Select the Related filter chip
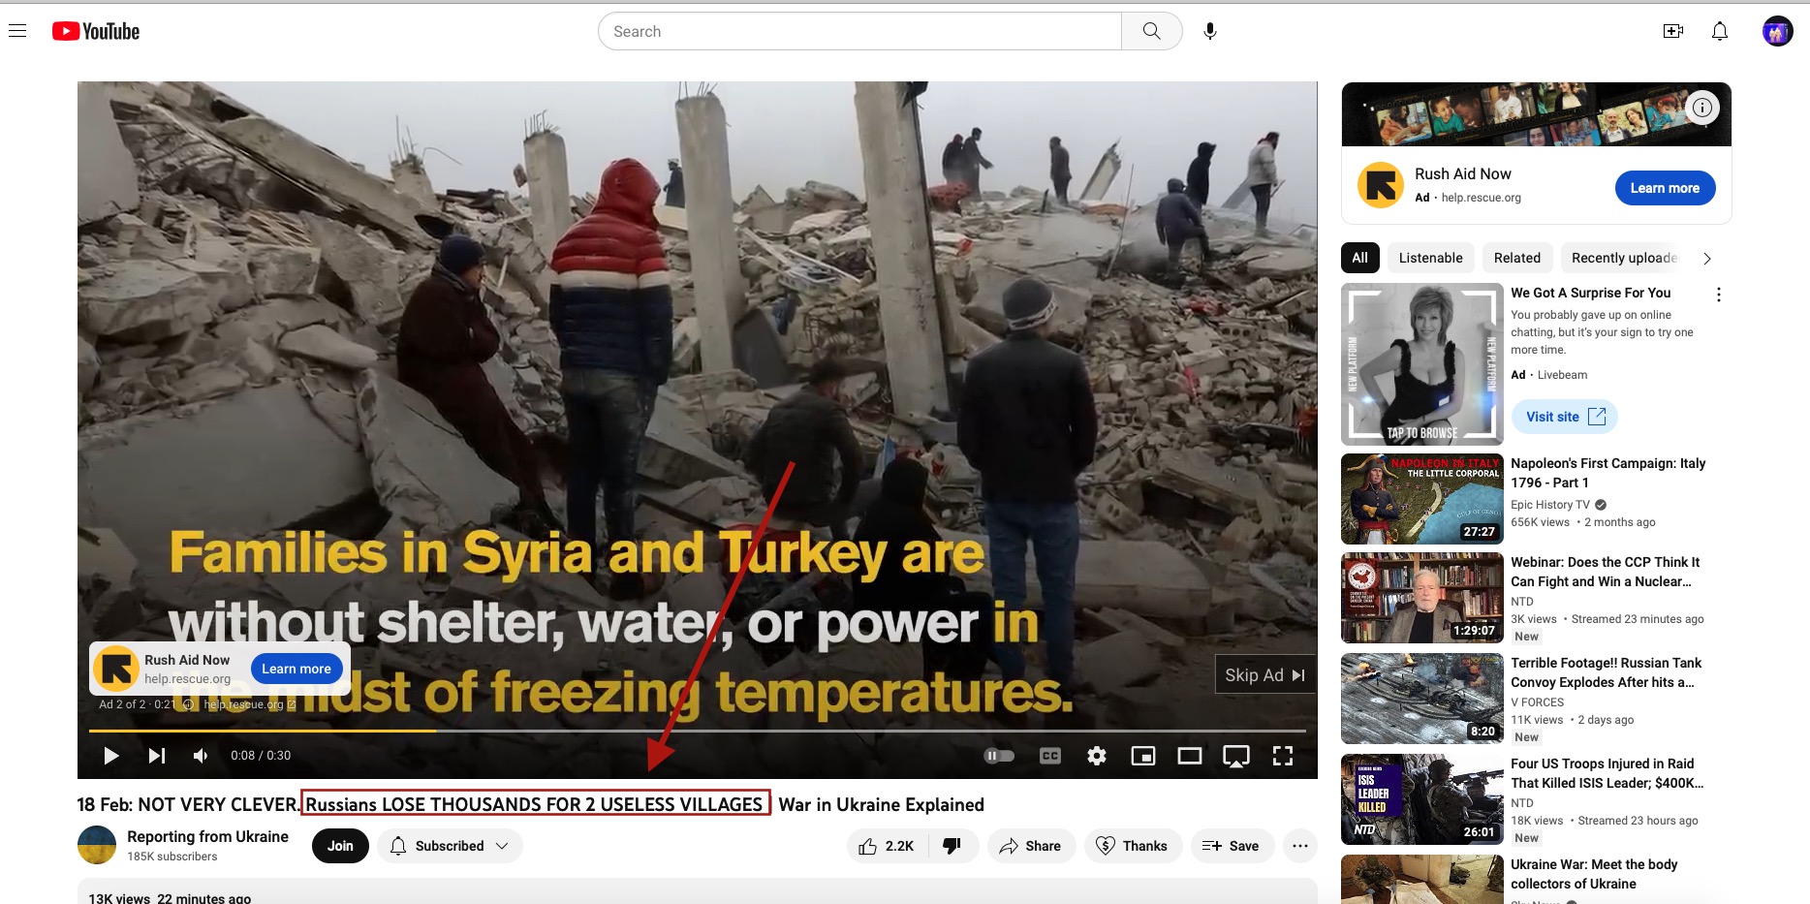The image size is (1810, 904). [x=1517, y=258]
